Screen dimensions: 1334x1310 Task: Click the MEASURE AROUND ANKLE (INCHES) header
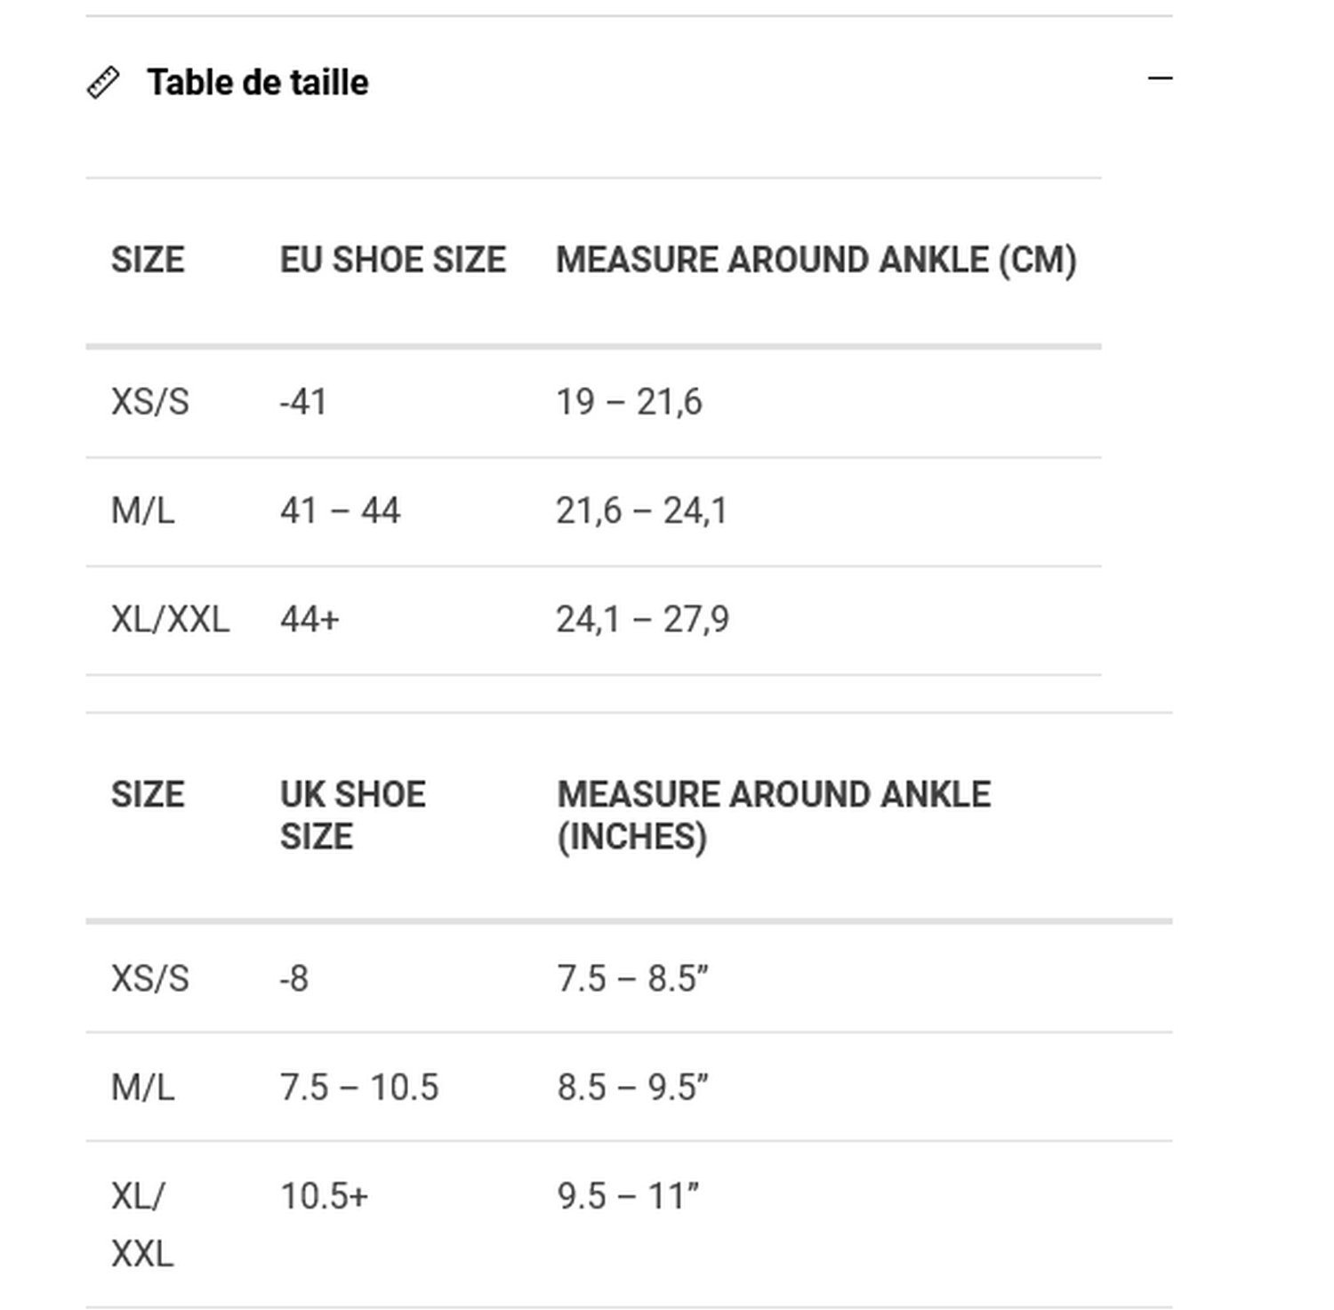click(x=774, y=816)
